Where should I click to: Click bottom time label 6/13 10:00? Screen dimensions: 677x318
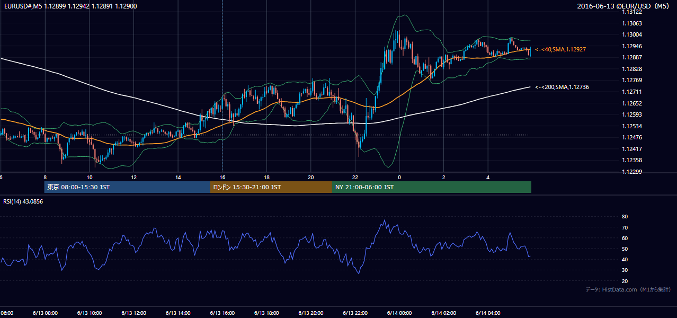[90, 313]
